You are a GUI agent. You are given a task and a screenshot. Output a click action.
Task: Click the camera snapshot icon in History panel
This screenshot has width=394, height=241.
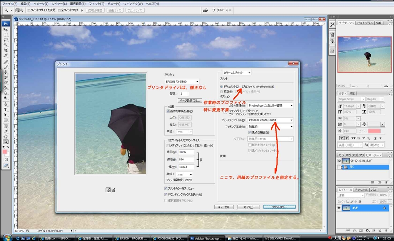click(x=379, y=182)
